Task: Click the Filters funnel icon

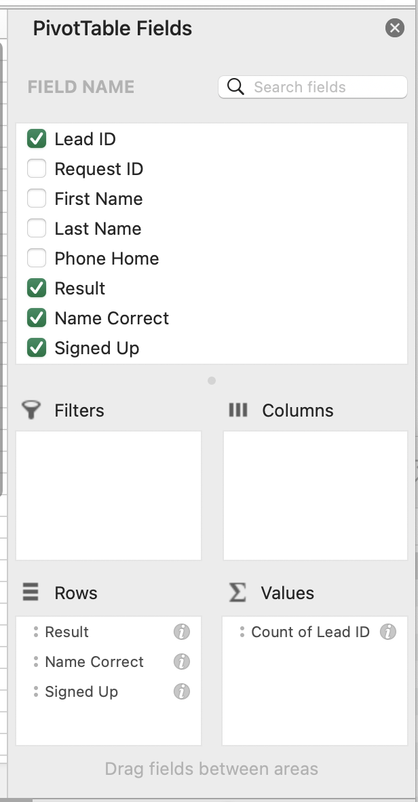Action: tap(31, 410)
